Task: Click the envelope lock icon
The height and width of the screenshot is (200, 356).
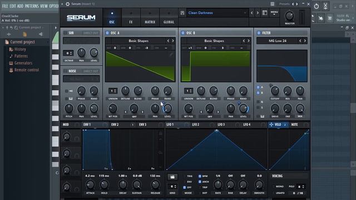Action: click(x=161, y=133)
